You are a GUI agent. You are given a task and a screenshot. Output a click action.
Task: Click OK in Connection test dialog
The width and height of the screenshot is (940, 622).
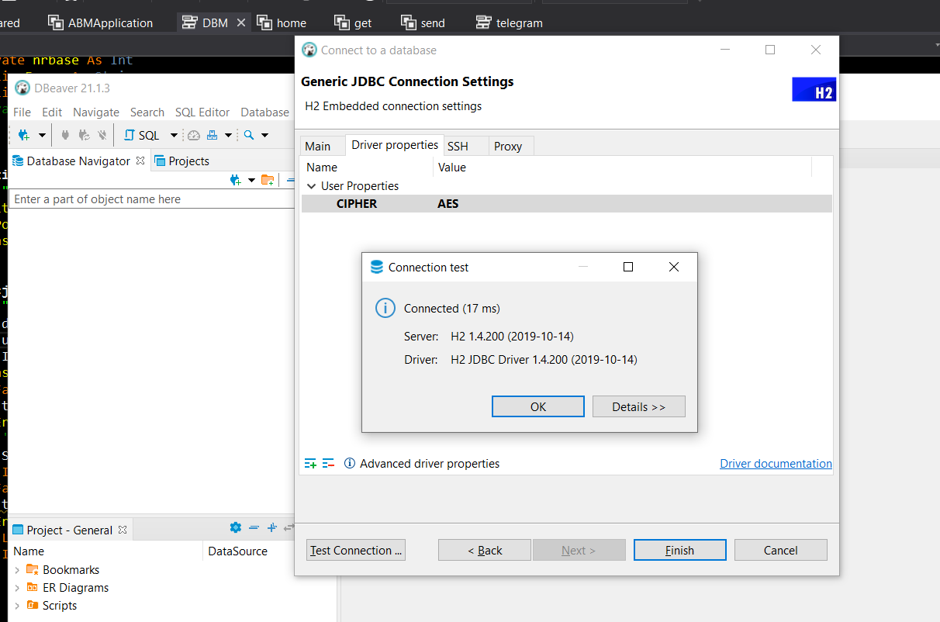538,406
